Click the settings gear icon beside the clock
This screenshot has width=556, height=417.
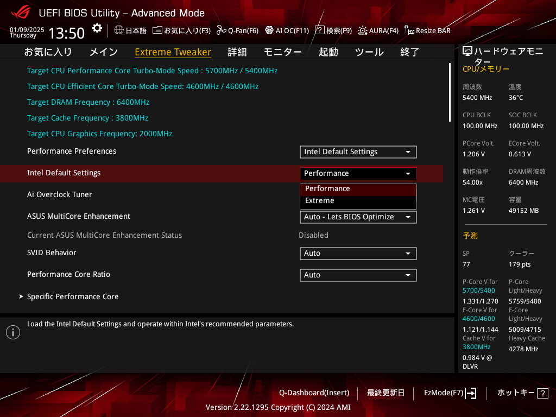[97, 28]
